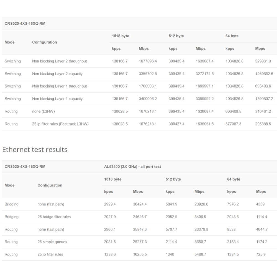Image resolution: width=277 pixels, height=277 pixels.
Task: Select '25 ip filter rules (Fasttrack L3HW)' cell
Action: point(60,124)
